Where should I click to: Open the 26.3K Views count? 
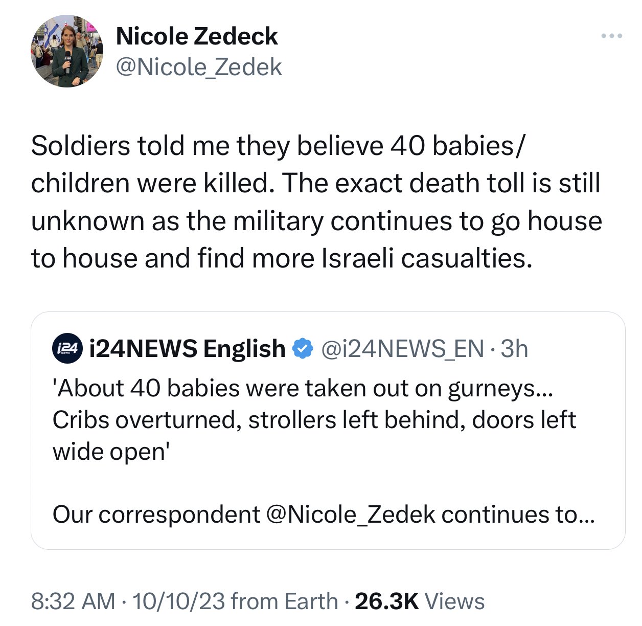pyautogui.click(x=420, y=601)
